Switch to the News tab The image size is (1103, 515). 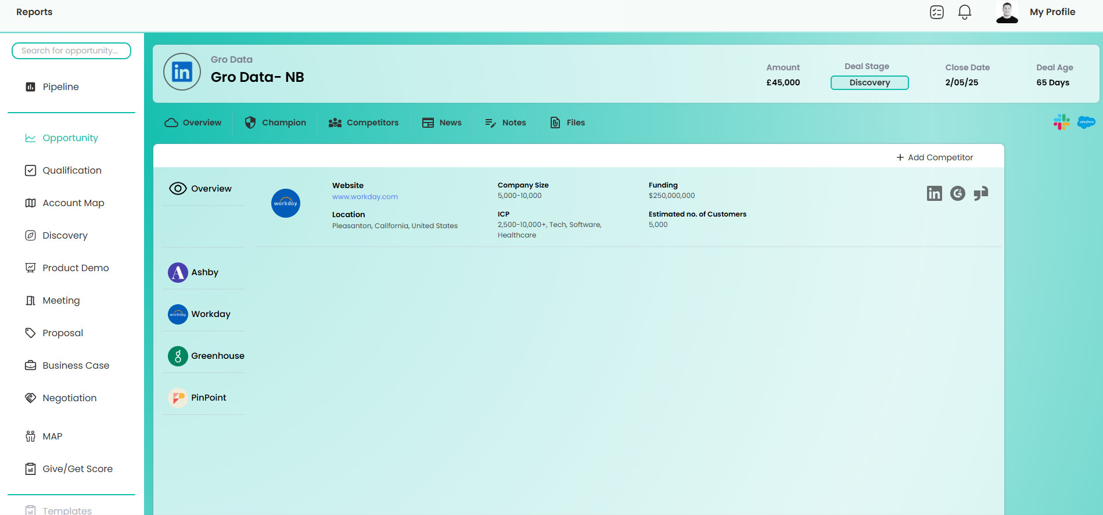[442, 123]
